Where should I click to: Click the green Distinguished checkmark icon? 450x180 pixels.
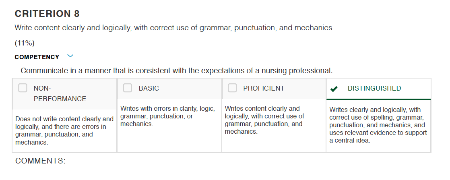pyautogui.click(x=334, y=89)
